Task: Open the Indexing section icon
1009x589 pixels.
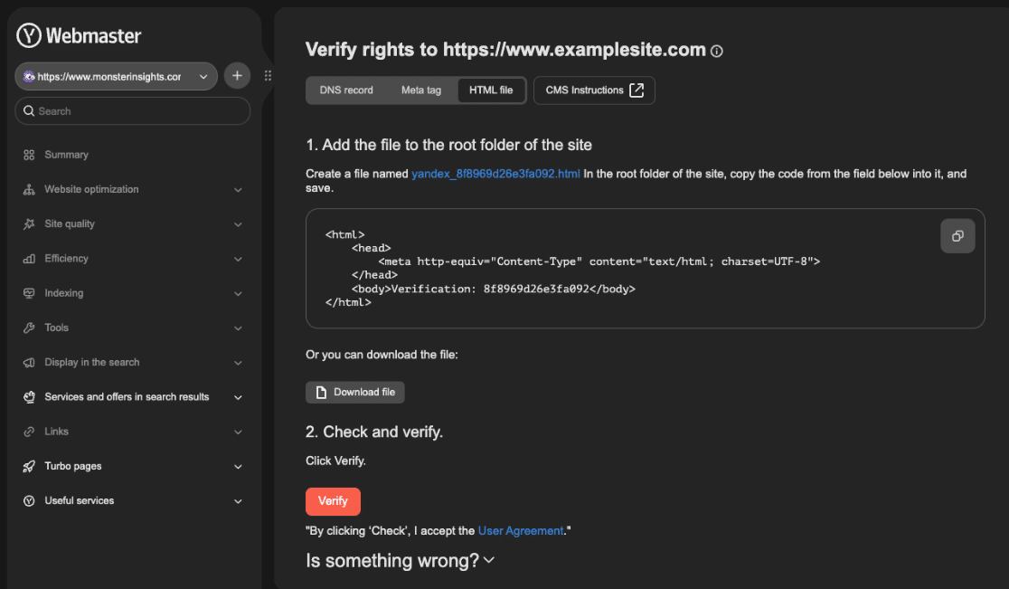Action: point(28,293)
